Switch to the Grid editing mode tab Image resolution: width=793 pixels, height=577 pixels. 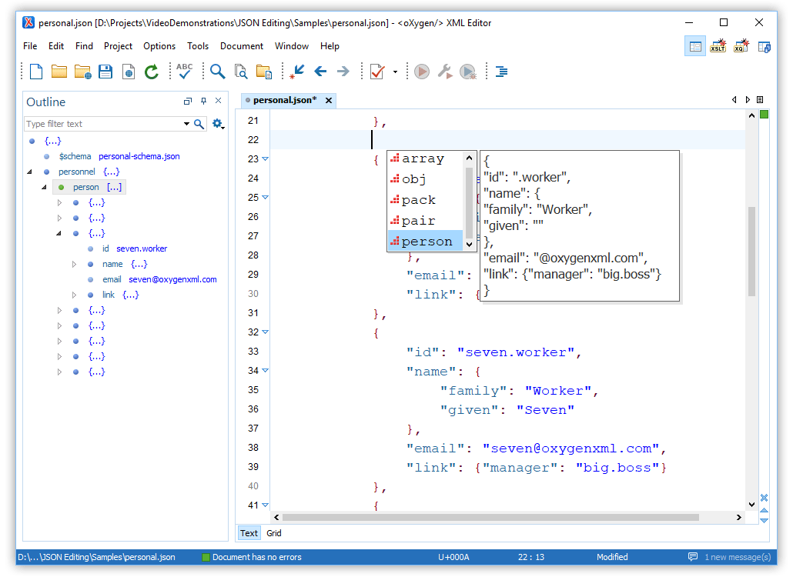pyautogui.click(x=274, y=533)
